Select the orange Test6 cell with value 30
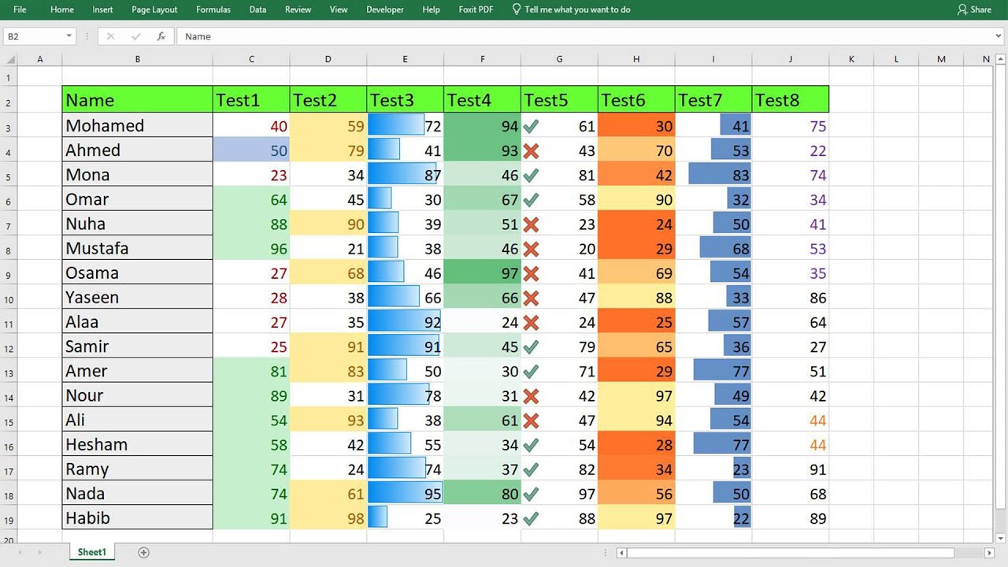Image resolution: width=1008 pixels, height=567 pixels. (x=636, y=125)
